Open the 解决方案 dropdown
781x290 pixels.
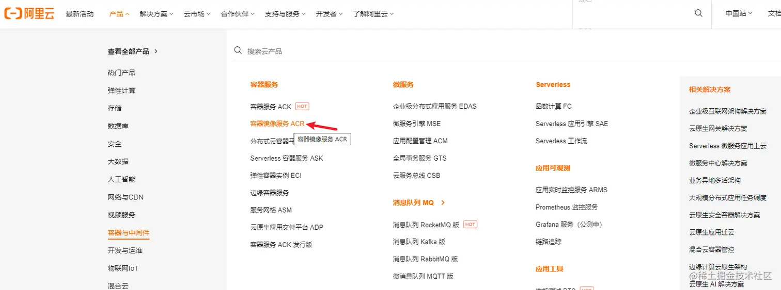157,14
